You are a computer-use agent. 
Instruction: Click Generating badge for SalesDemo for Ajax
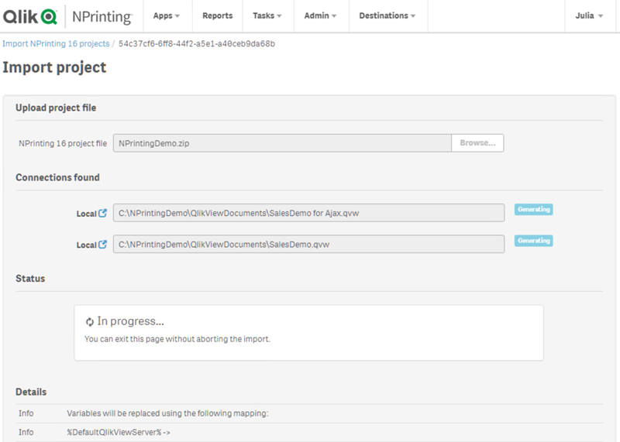(533, 210)
